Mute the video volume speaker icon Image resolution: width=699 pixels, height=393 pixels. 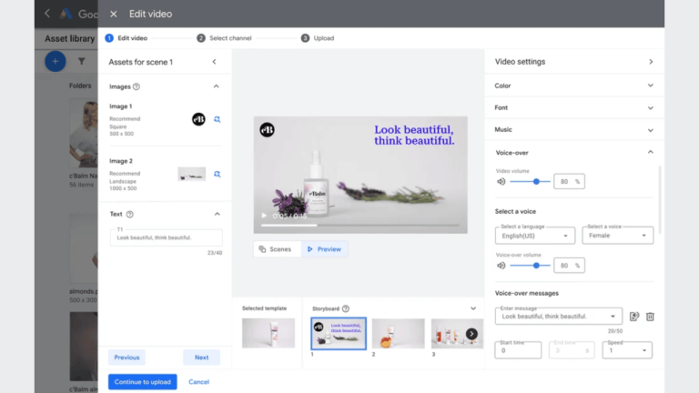(x=501, y=181)
